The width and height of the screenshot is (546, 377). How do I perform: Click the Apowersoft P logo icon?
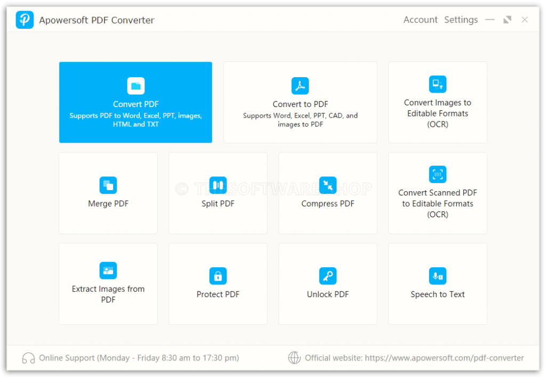[25, 20]
